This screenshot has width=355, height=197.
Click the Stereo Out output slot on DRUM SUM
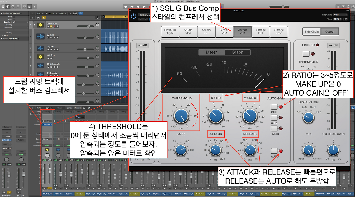click(x=47, y=139)
